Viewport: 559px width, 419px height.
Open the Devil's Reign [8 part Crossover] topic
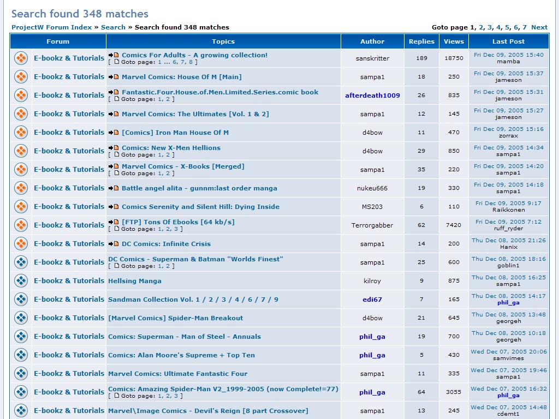pyautogui.click(x=208, y=411)
